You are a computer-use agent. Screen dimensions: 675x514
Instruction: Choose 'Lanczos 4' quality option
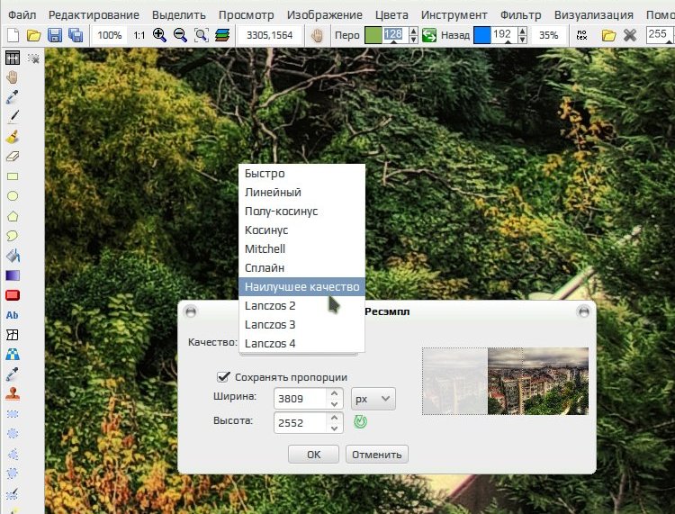pos(301,344)
